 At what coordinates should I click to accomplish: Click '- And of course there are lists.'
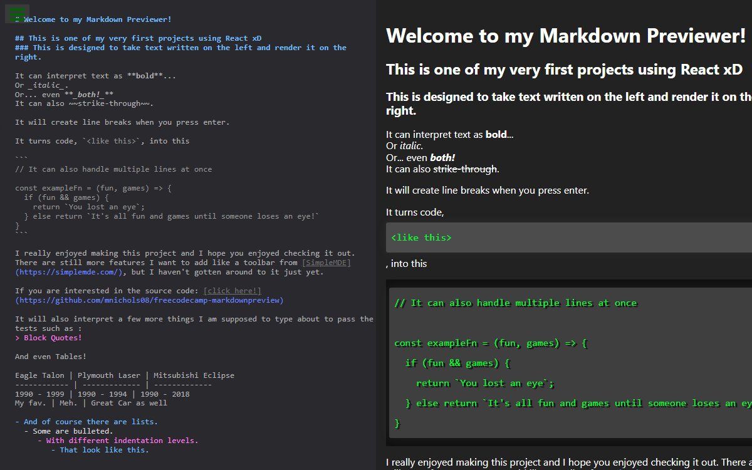click(x=86, y=422)
